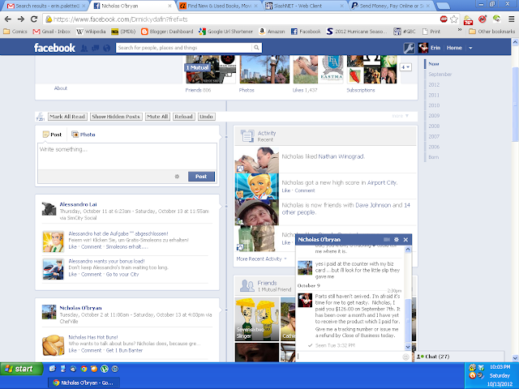Open the Blogger Dashboard bookmark
Viewport: 519px width, 389px height.
(167, 32)
